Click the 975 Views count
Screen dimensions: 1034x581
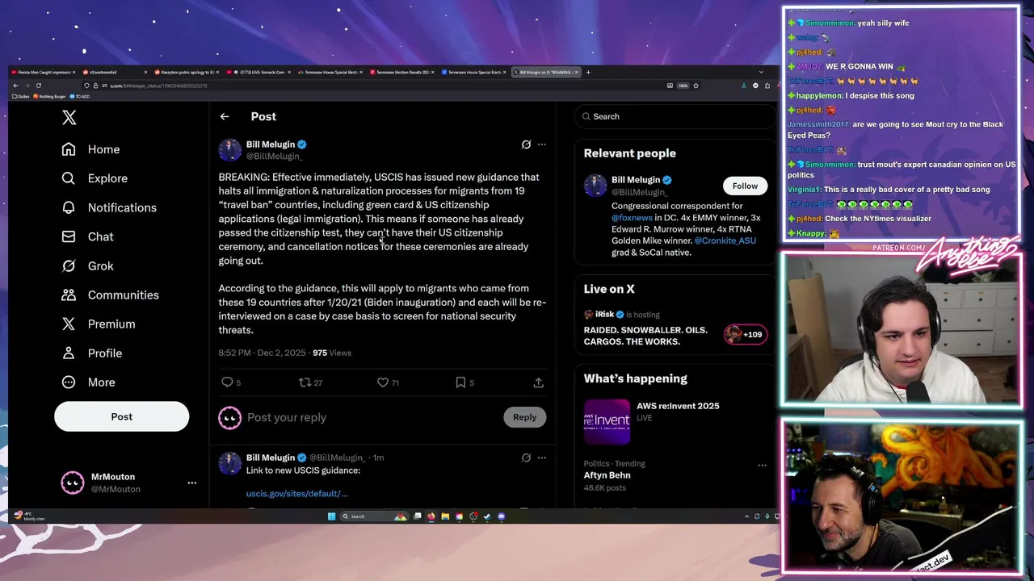pos(332,353)
